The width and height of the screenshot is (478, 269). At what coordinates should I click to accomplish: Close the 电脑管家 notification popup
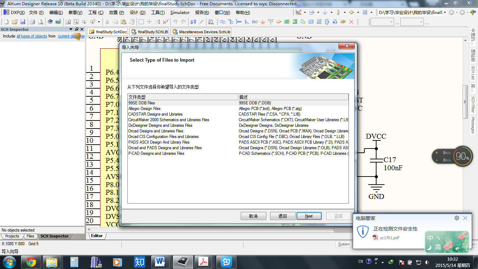coord(465,218)
